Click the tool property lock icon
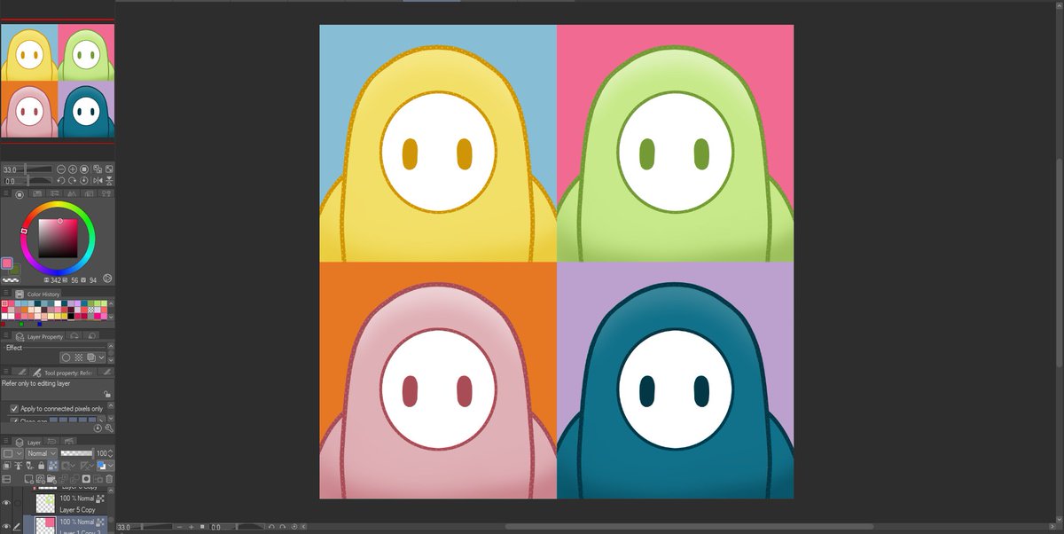Image resolution: width=1064 pixels, height=534 pixels. (107, 394)
